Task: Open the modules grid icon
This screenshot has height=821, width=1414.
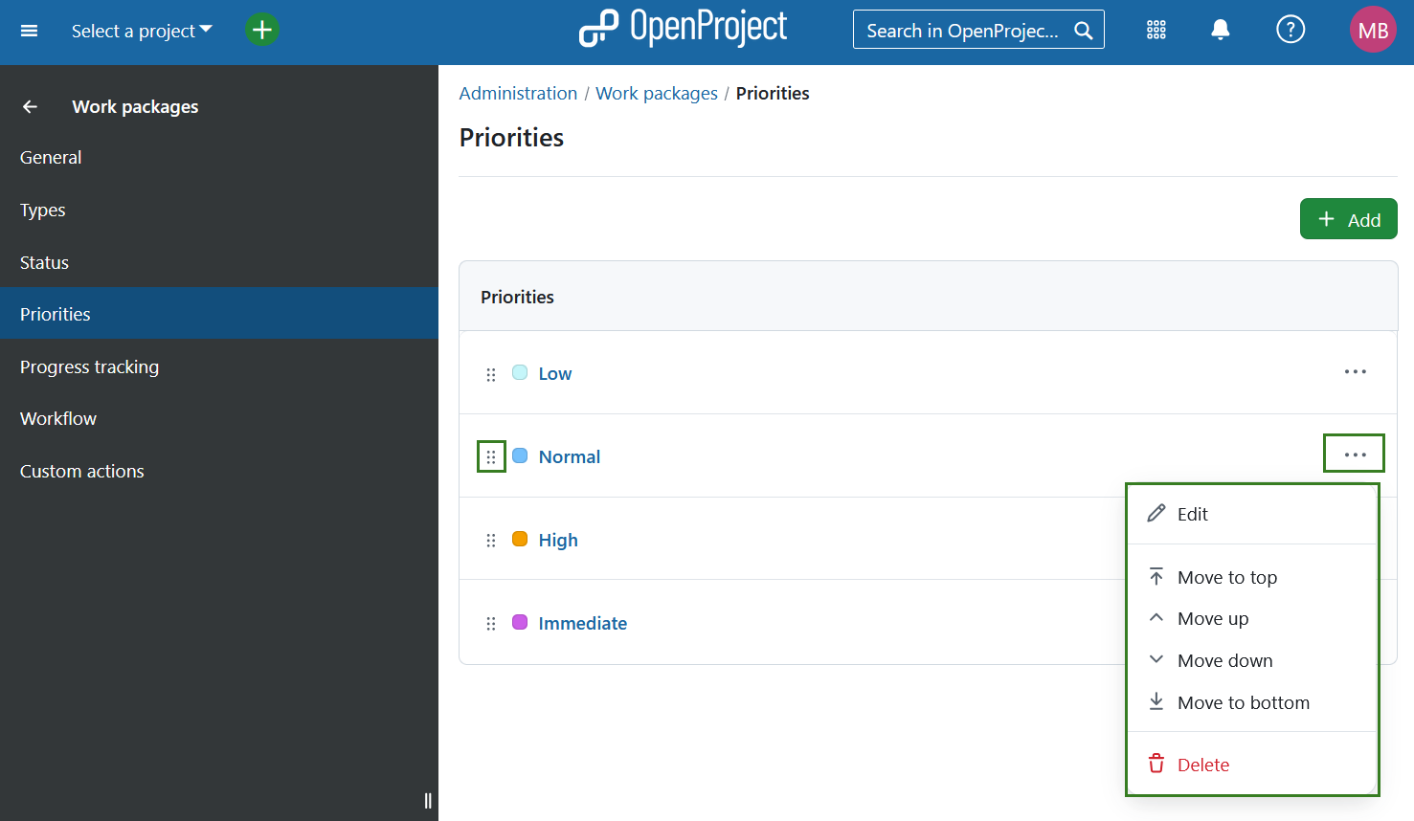Action: click(1156, 30)
